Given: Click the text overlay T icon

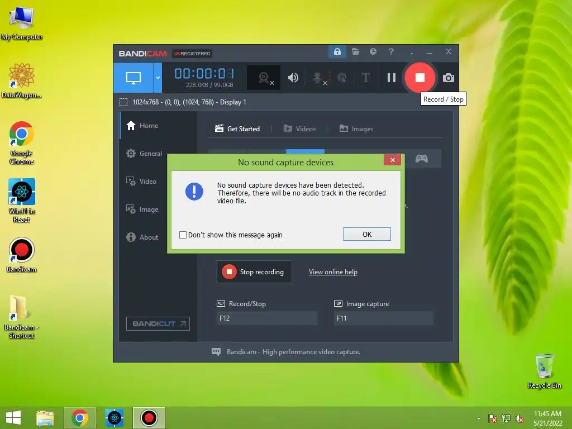Looking at the screenshot, I should (x=365, y=77).
